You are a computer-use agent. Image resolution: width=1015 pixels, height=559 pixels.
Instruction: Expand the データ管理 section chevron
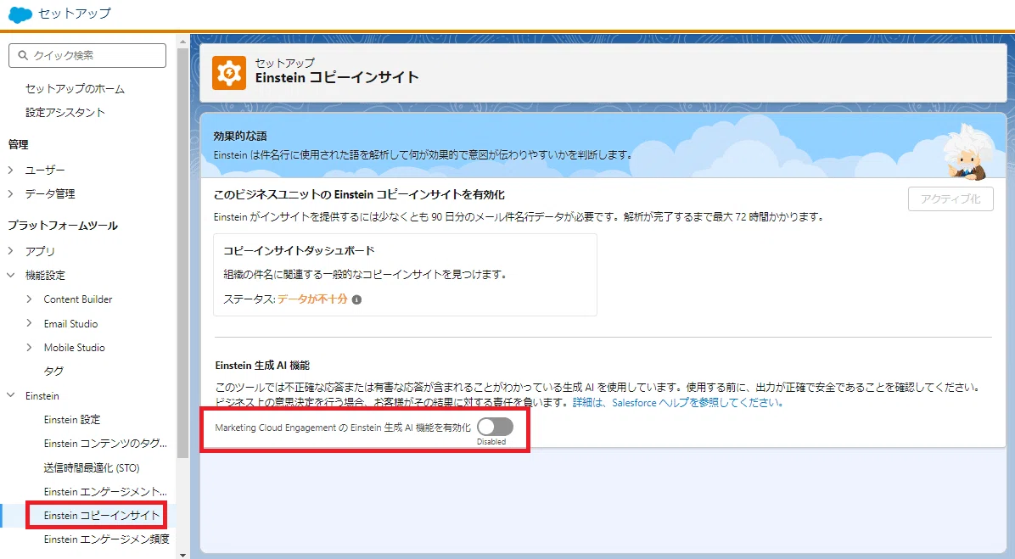[10, 193]
